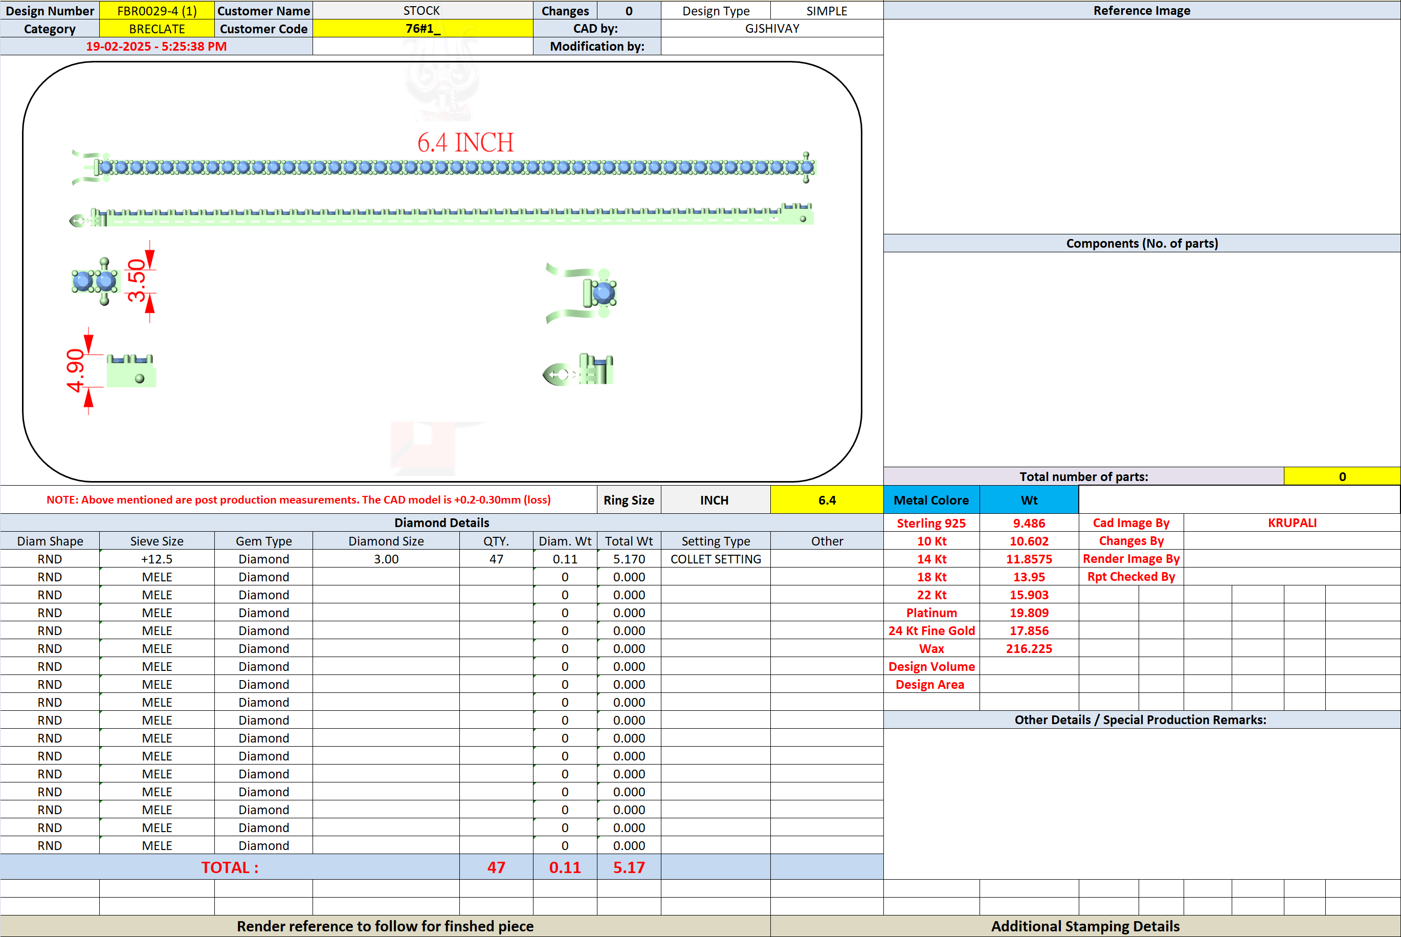The width and height of the screenshot is (1401, 937).
Task: Click the Diam Shape column header
Action: [x=50, y=541]
